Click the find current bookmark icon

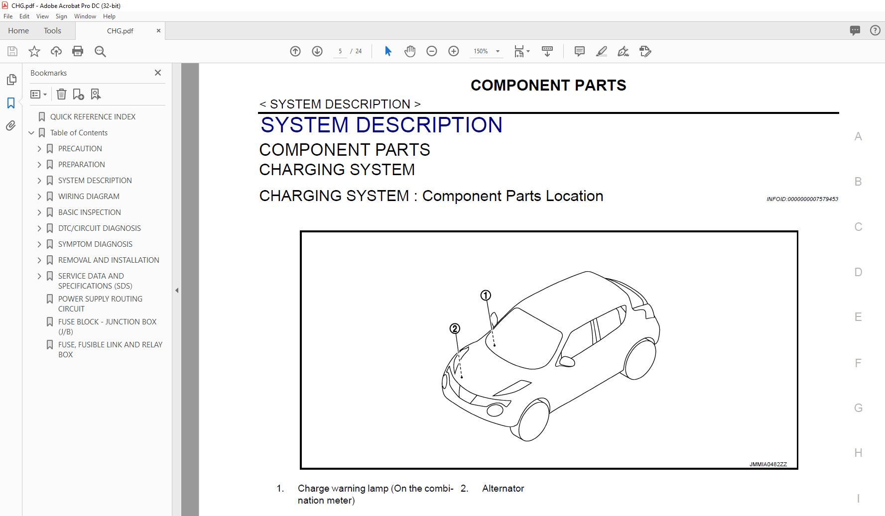pyautogui.click(x=96, y=94)
